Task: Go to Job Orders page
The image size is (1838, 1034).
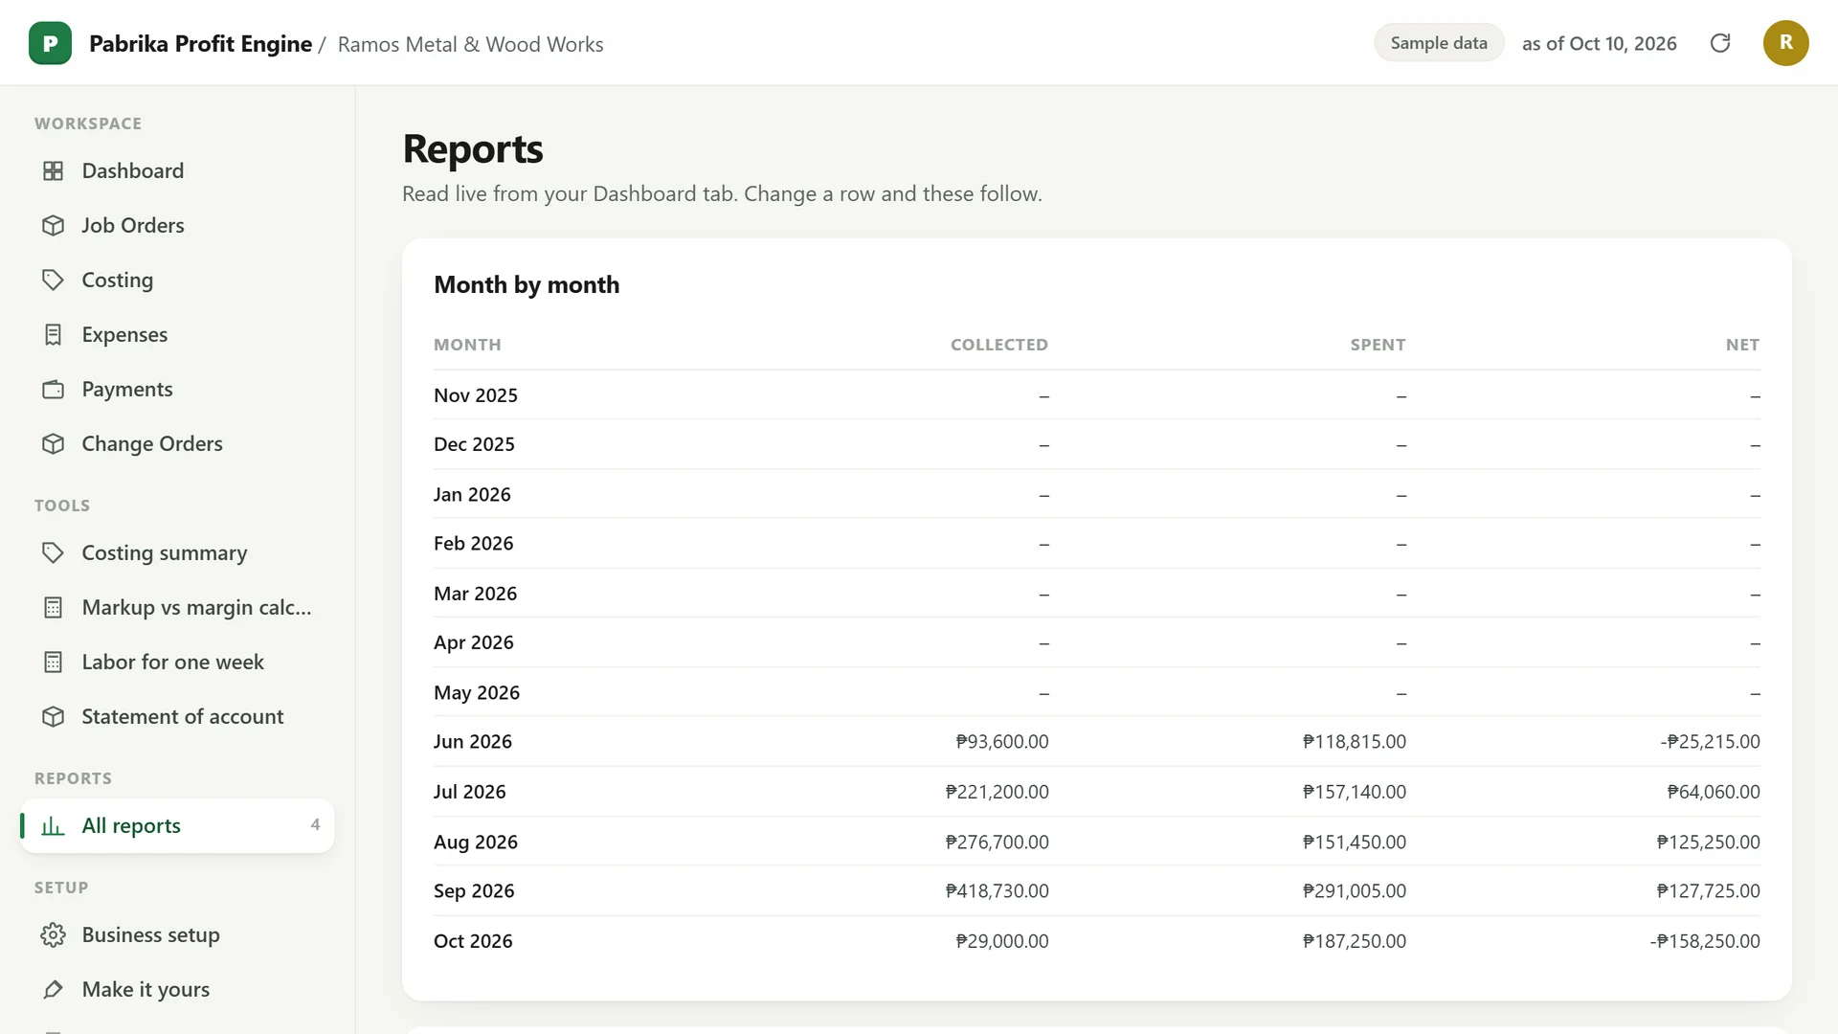Action: click(x=178, y=225)
